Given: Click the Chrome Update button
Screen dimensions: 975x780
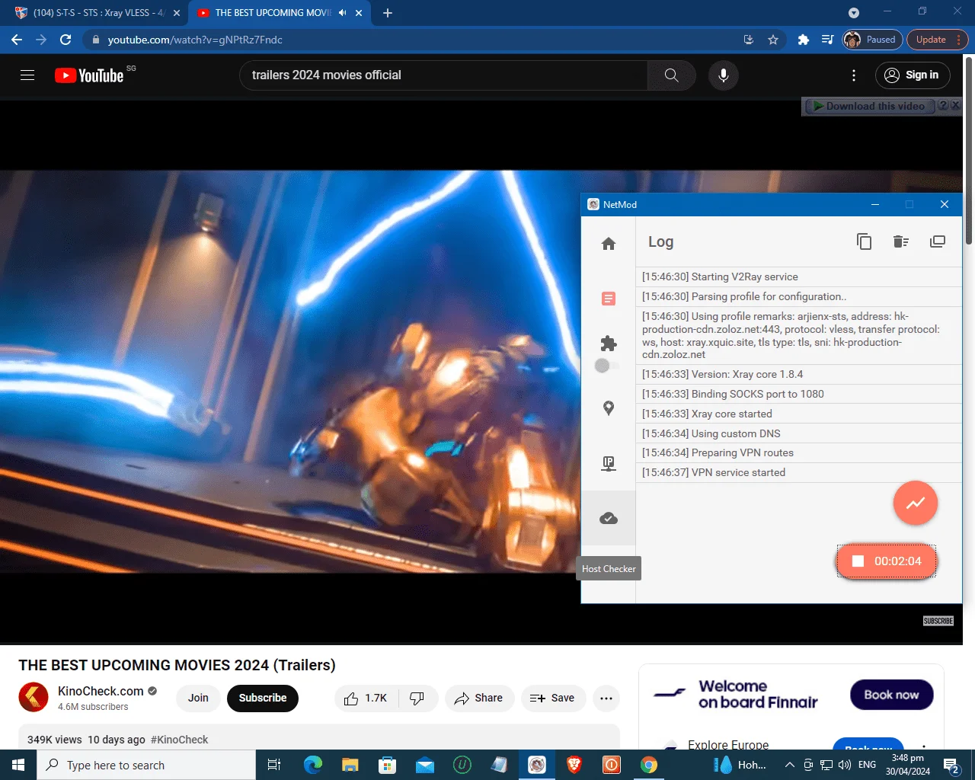Looking at the screenshot, I should (937, 40).
